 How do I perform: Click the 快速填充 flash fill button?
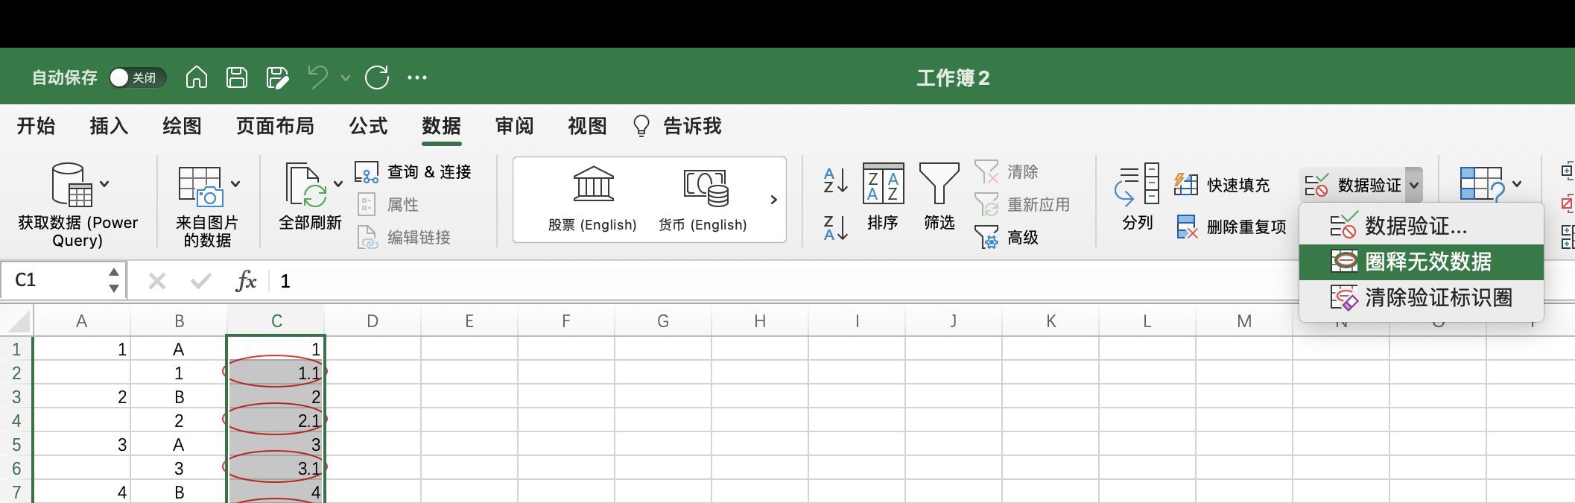click(x=1222, y=185)
